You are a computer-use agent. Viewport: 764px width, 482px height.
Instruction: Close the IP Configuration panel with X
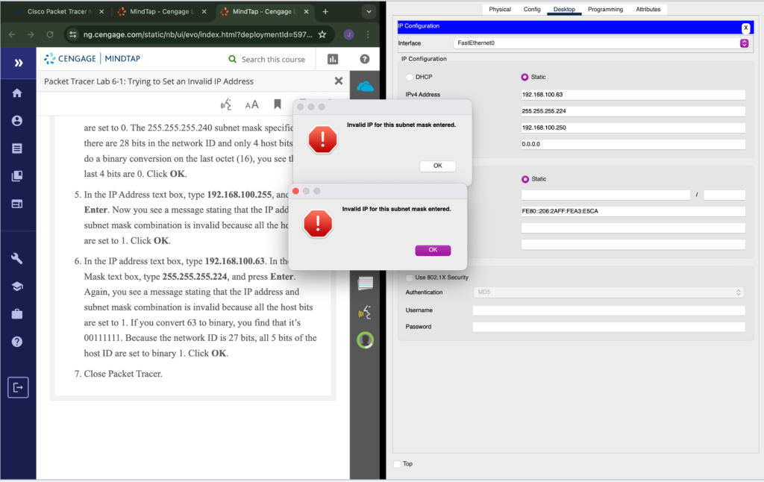pyautogui.click(x=745, y=28)
